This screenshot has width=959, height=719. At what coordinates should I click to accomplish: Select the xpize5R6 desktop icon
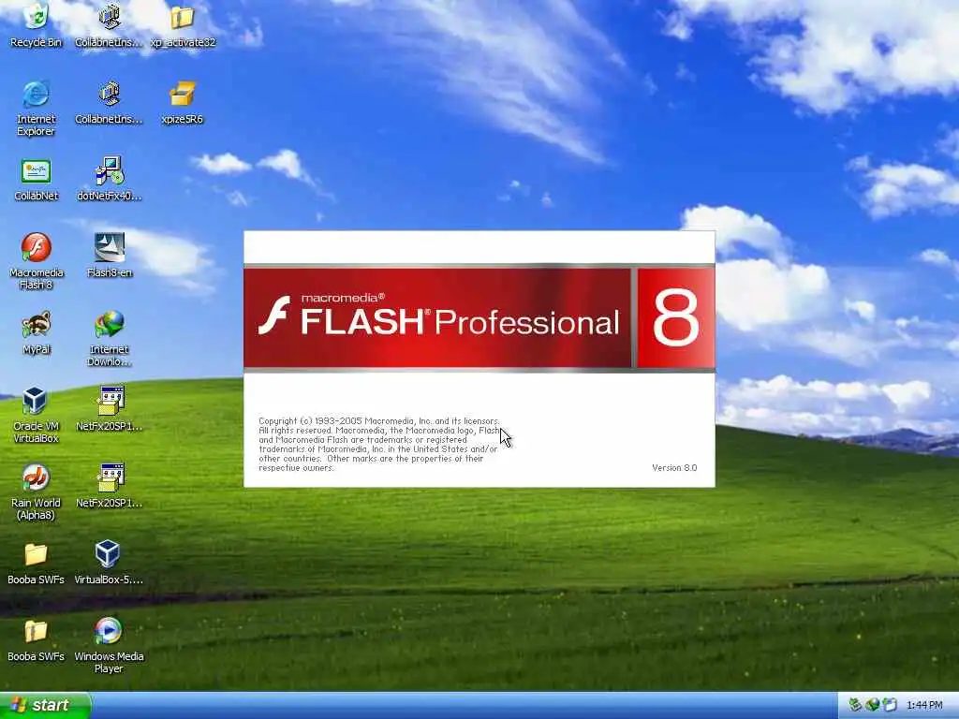coord(183,103)
